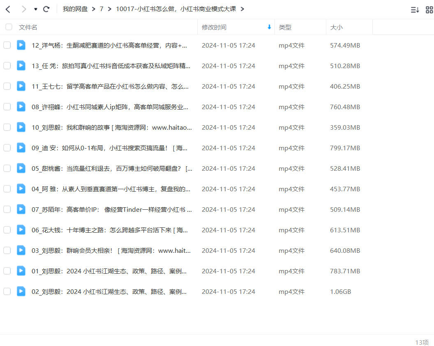Open folder 7 in breadcrumb
Screen dimensions: 434x346
(102, 9)
